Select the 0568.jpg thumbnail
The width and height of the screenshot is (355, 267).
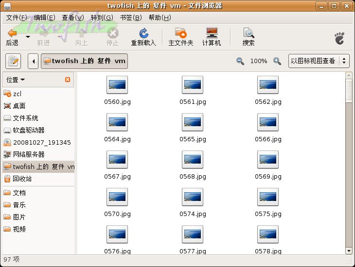[x=193, y=160]
